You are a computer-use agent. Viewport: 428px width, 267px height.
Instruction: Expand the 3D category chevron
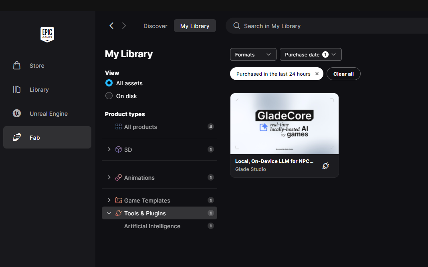tap(109, 149)
